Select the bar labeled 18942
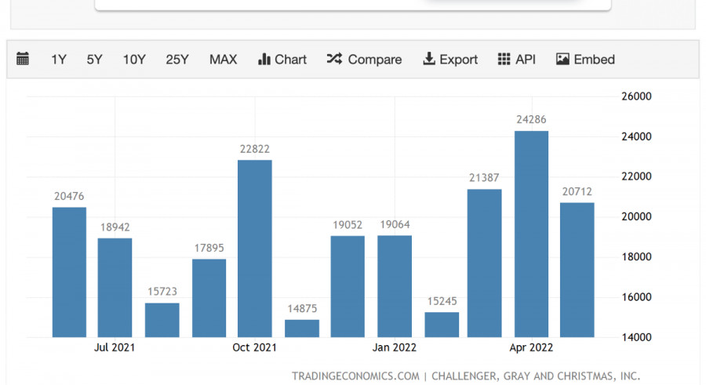 pyautogui.click(x=115, y=288)
